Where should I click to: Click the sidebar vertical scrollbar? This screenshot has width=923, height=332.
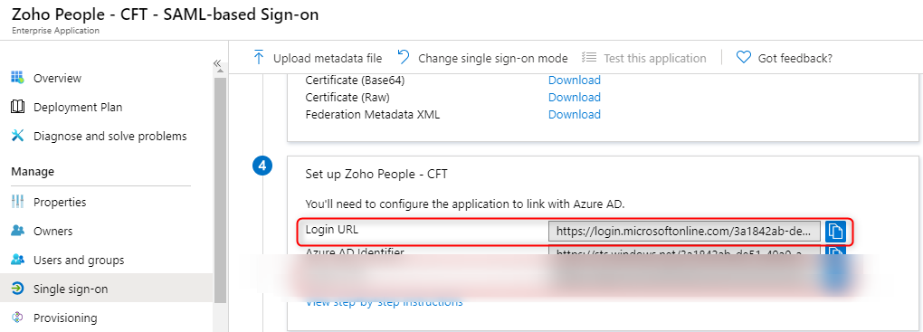[220, 188]
